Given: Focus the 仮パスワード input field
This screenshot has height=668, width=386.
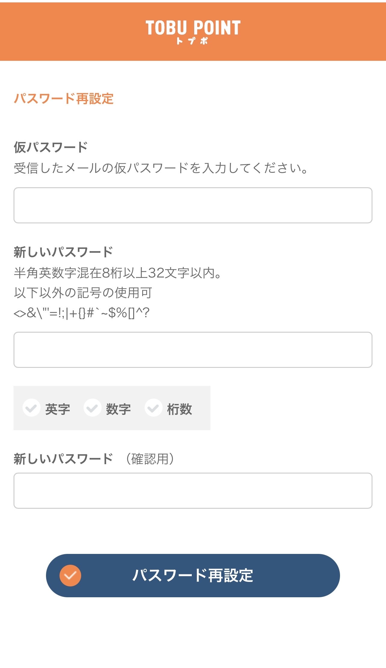Looking at the screenshot, I should pos(193,205).
